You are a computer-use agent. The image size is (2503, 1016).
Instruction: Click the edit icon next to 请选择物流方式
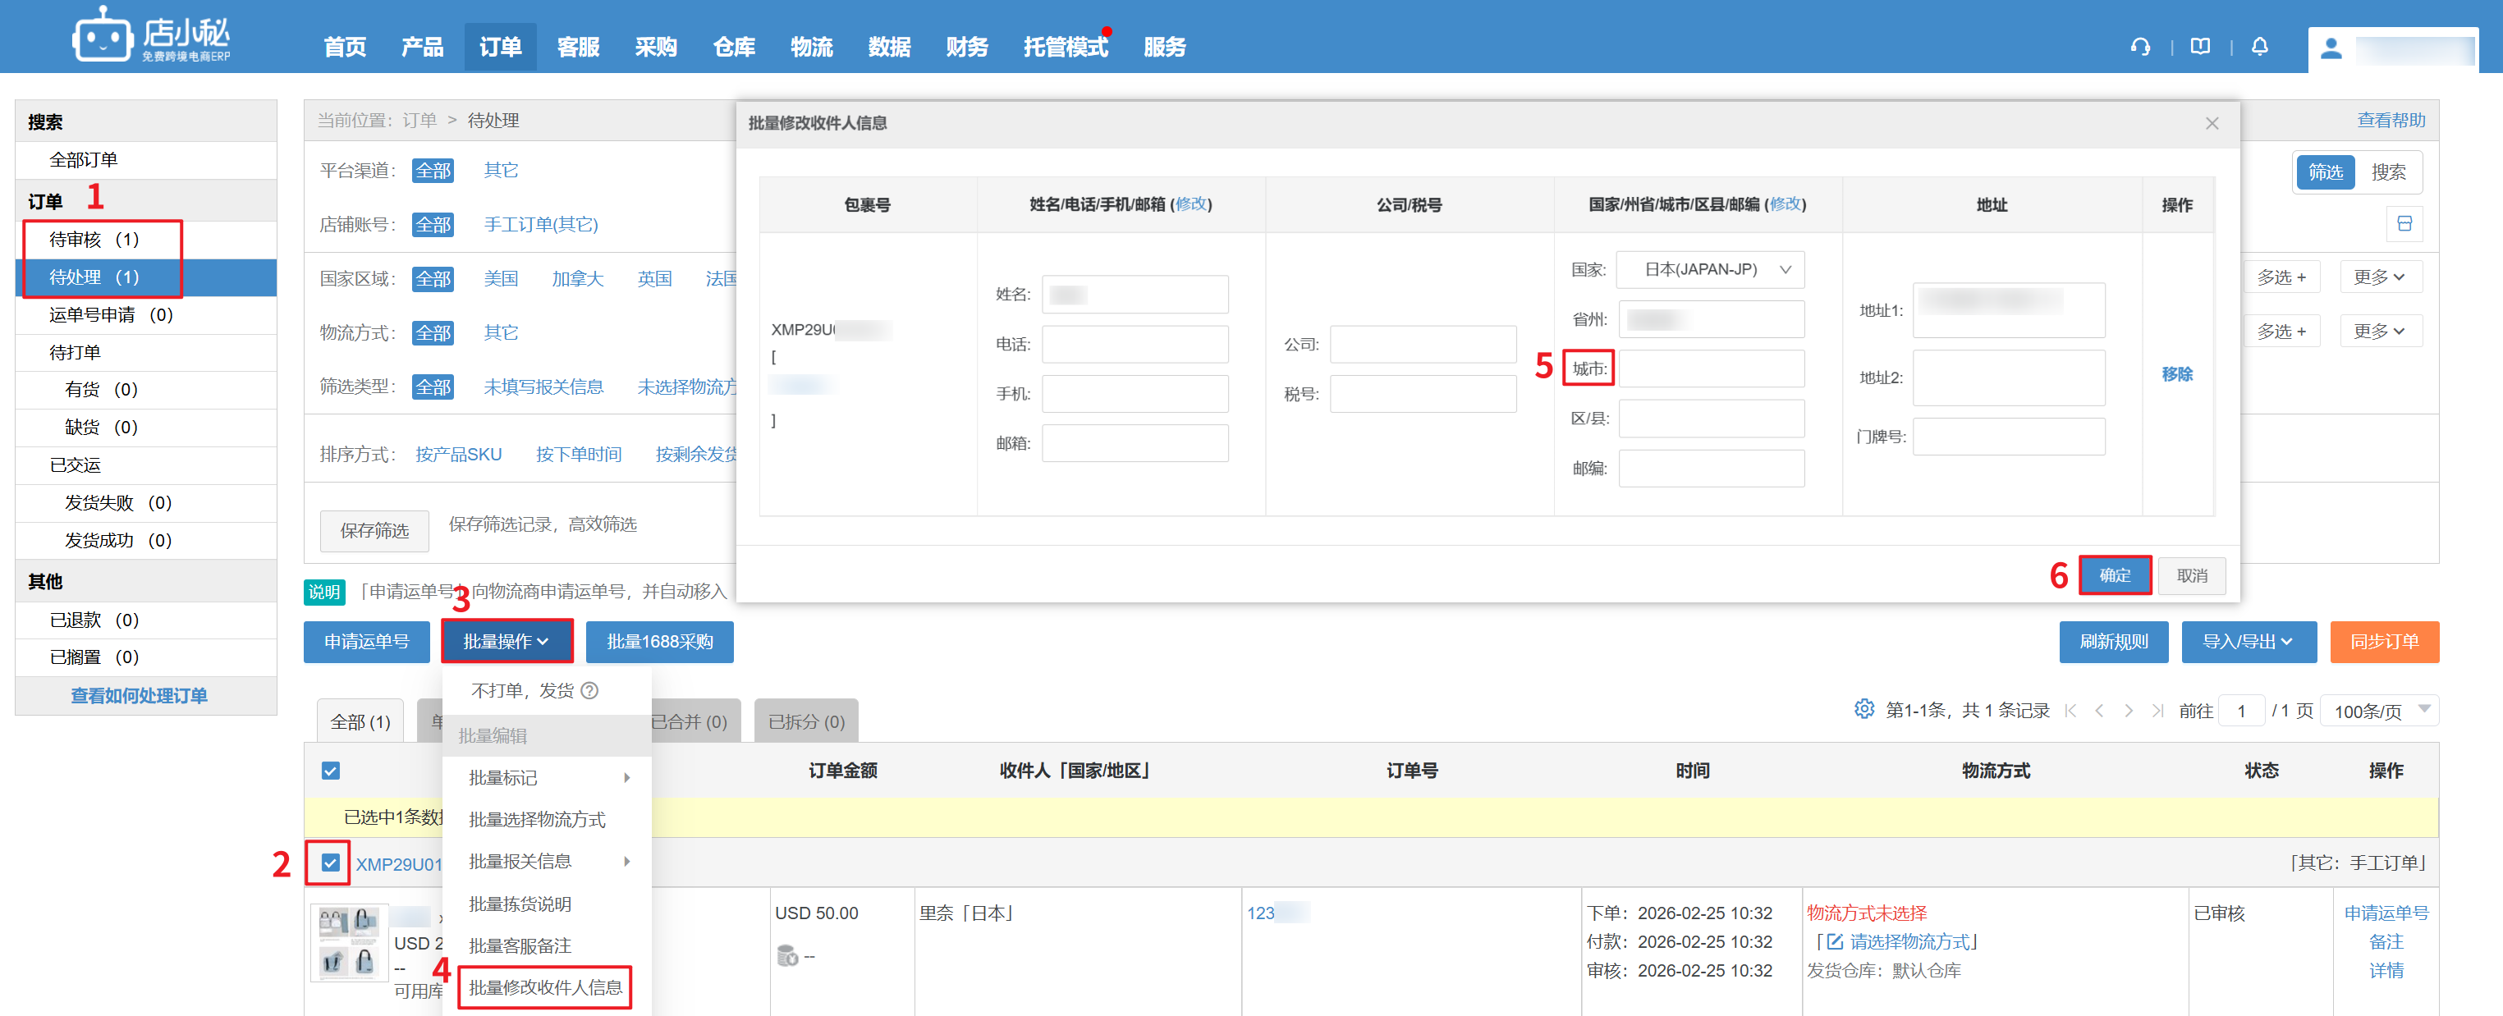click(x=1835, y=941)
